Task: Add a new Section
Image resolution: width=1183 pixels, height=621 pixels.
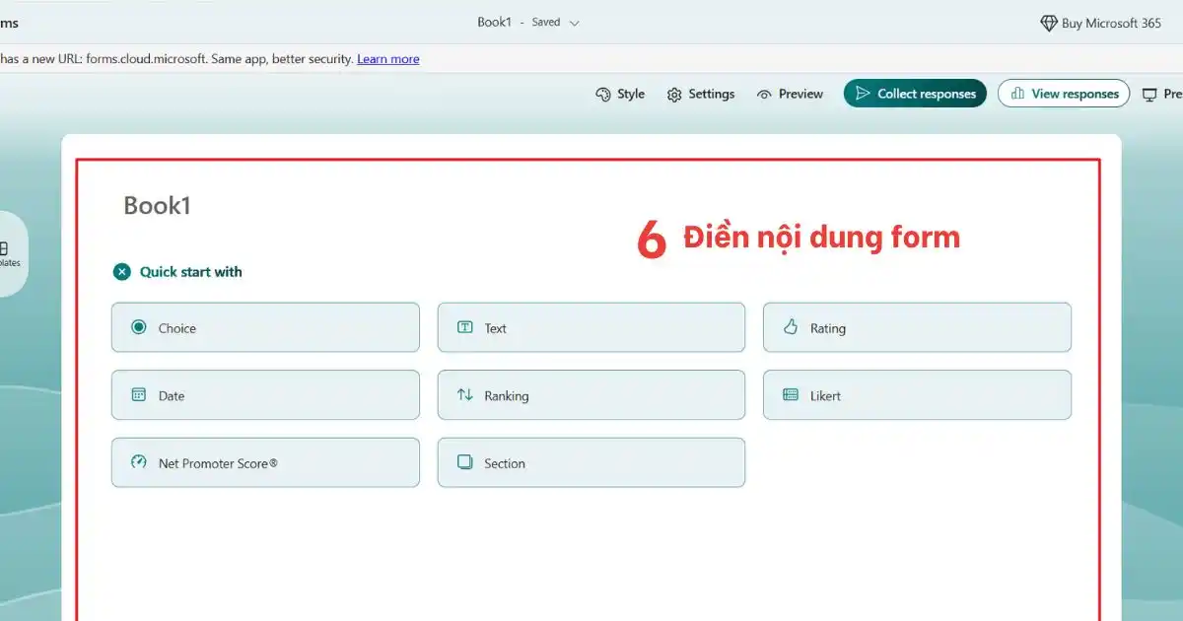Action: coord(591,462)
